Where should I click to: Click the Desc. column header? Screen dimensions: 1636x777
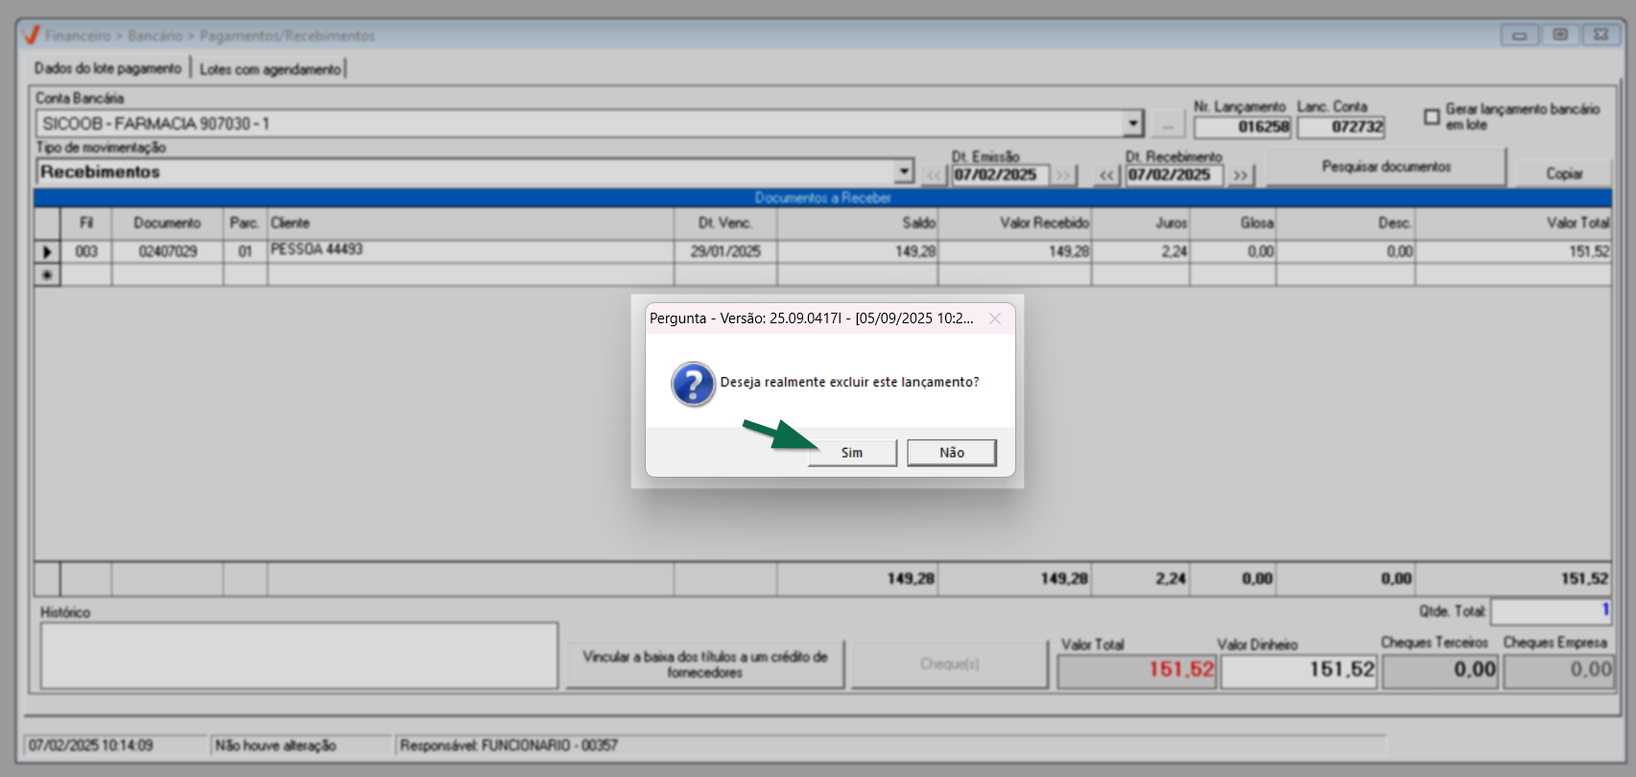coord(1345,223)
